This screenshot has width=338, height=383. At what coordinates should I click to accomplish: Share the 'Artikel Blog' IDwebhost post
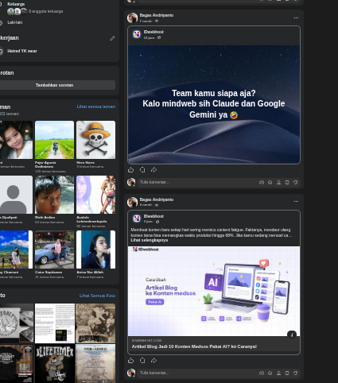(x=153, y=361)
